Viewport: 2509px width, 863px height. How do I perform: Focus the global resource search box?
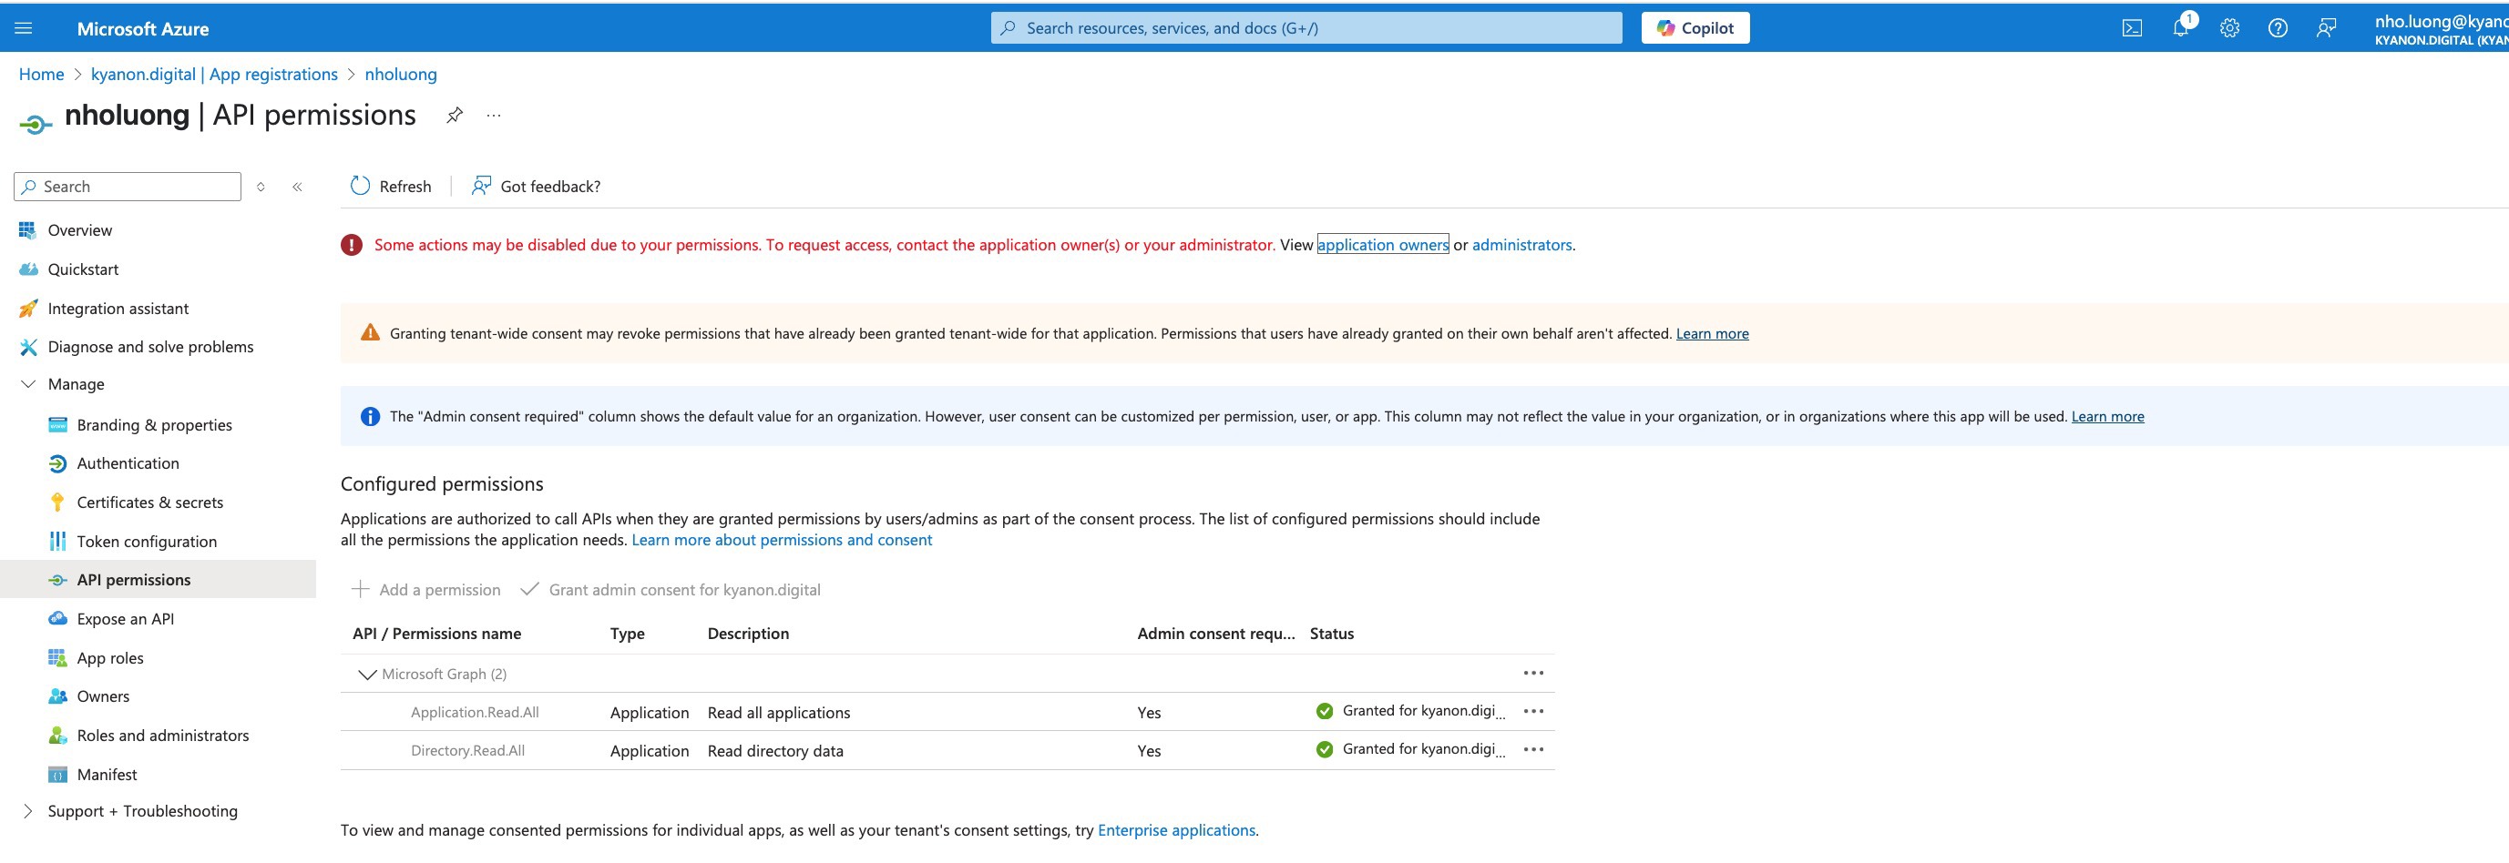1306,28
